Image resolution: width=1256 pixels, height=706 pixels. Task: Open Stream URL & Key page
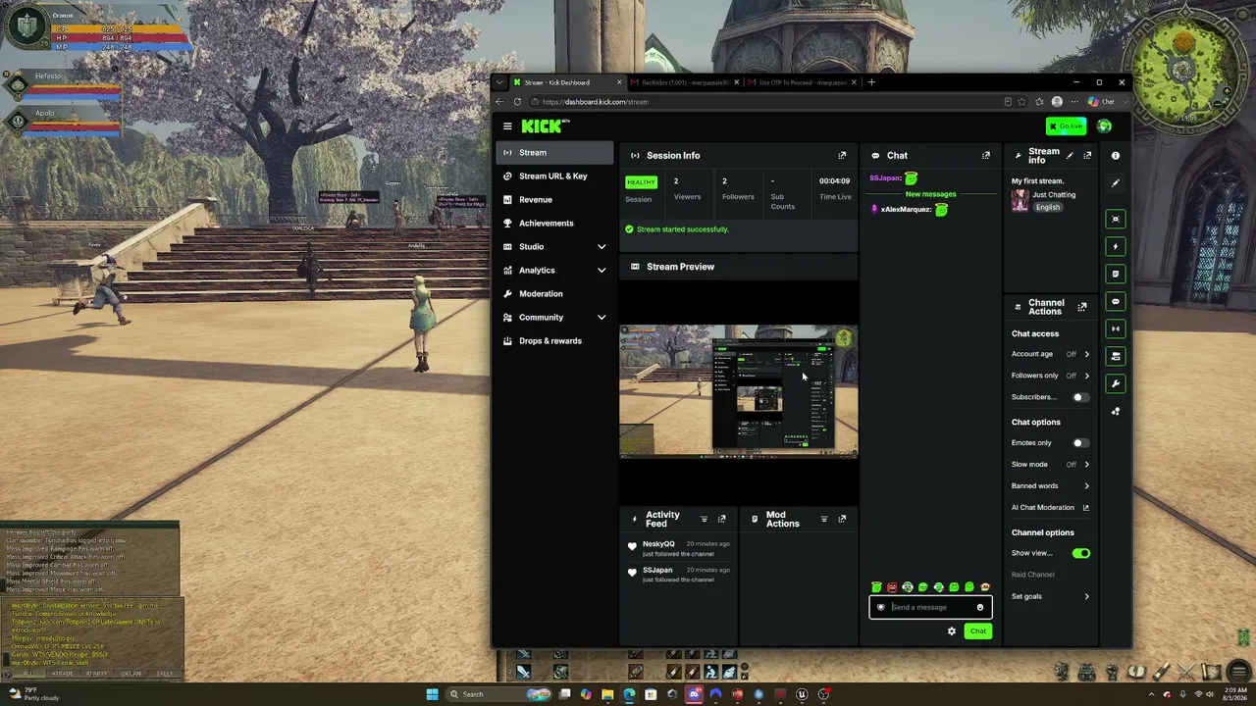tap(554, 176)
